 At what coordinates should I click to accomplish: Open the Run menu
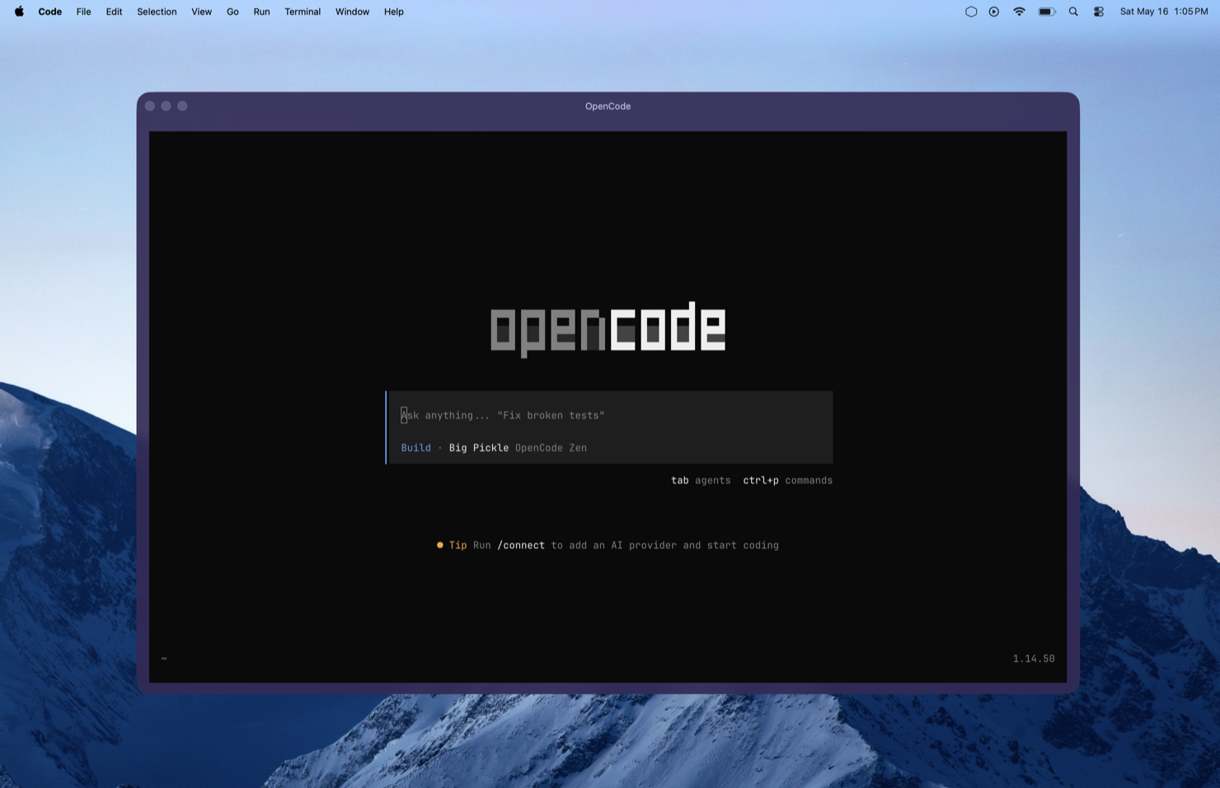click(261, 12)
